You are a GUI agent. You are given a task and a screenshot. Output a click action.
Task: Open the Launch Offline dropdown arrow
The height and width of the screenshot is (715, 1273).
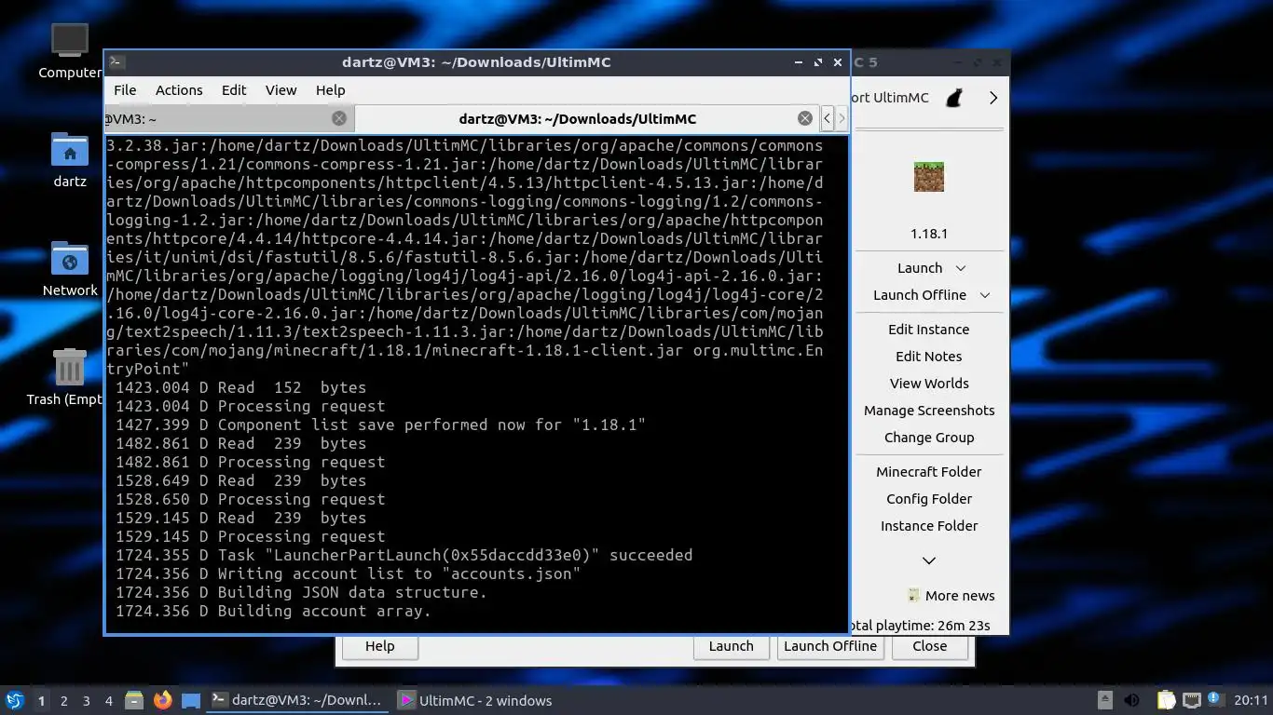coord(985,295)
